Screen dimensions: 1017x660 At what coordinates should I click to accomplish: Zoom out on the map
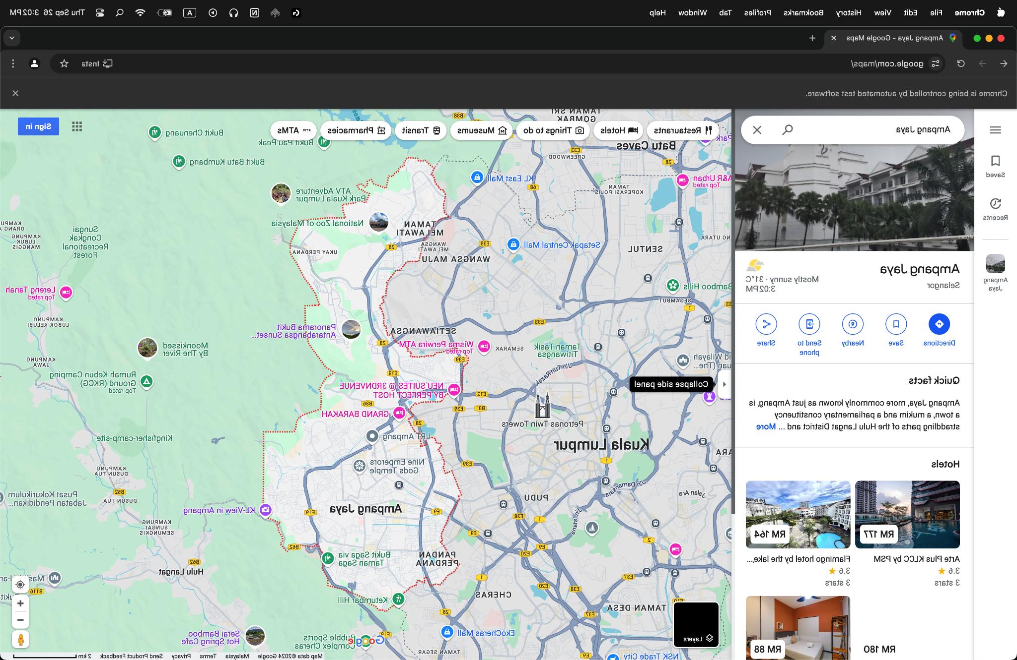pyautogui.click(x=20, y=620)
